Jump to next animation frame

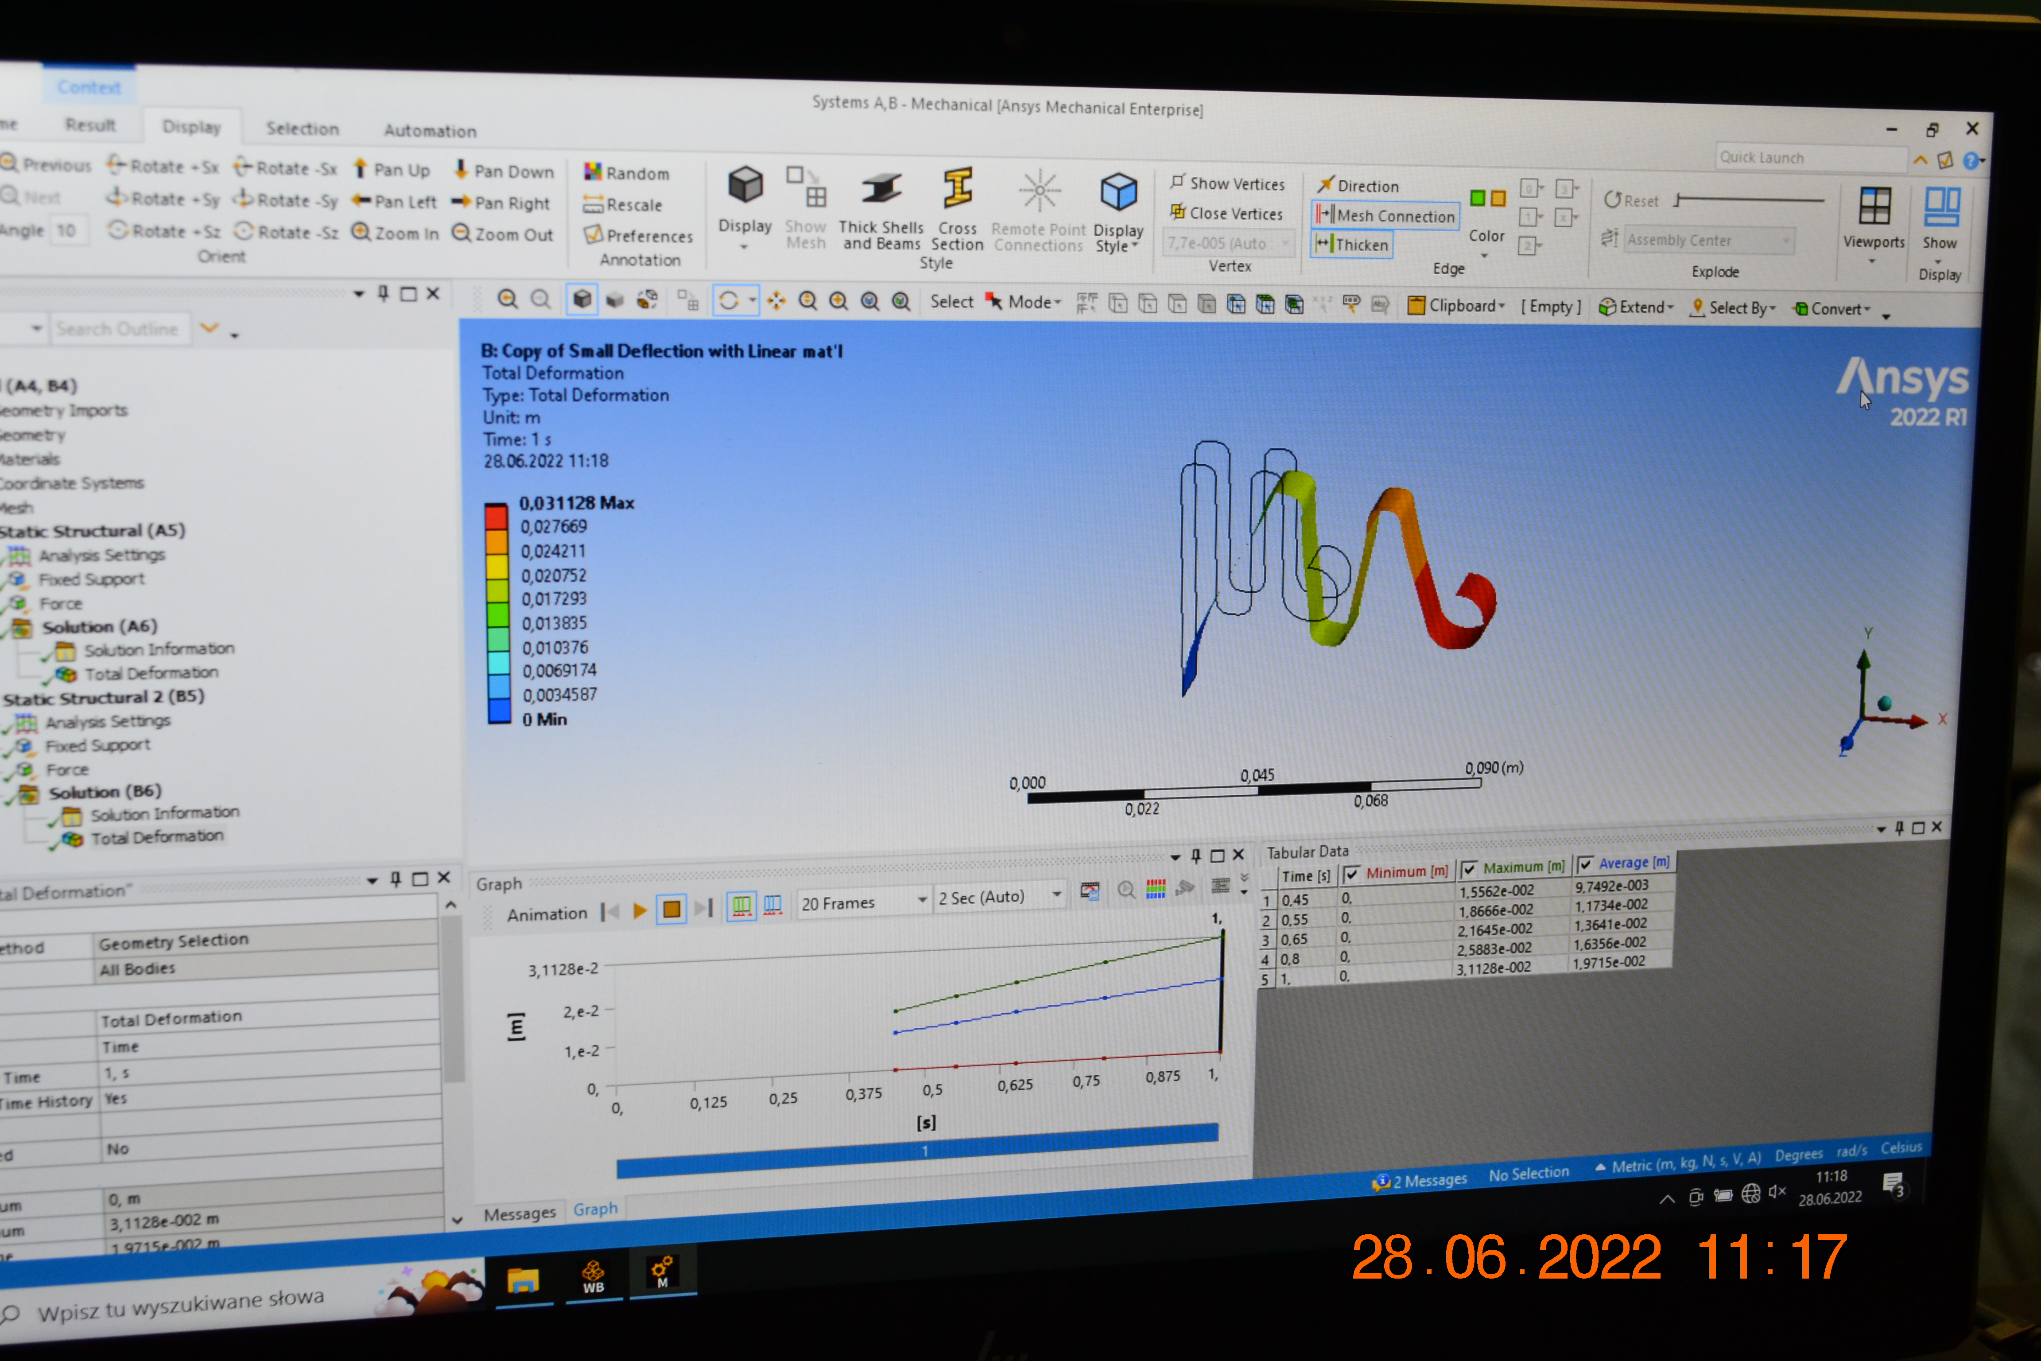click(x=704, y=908)
